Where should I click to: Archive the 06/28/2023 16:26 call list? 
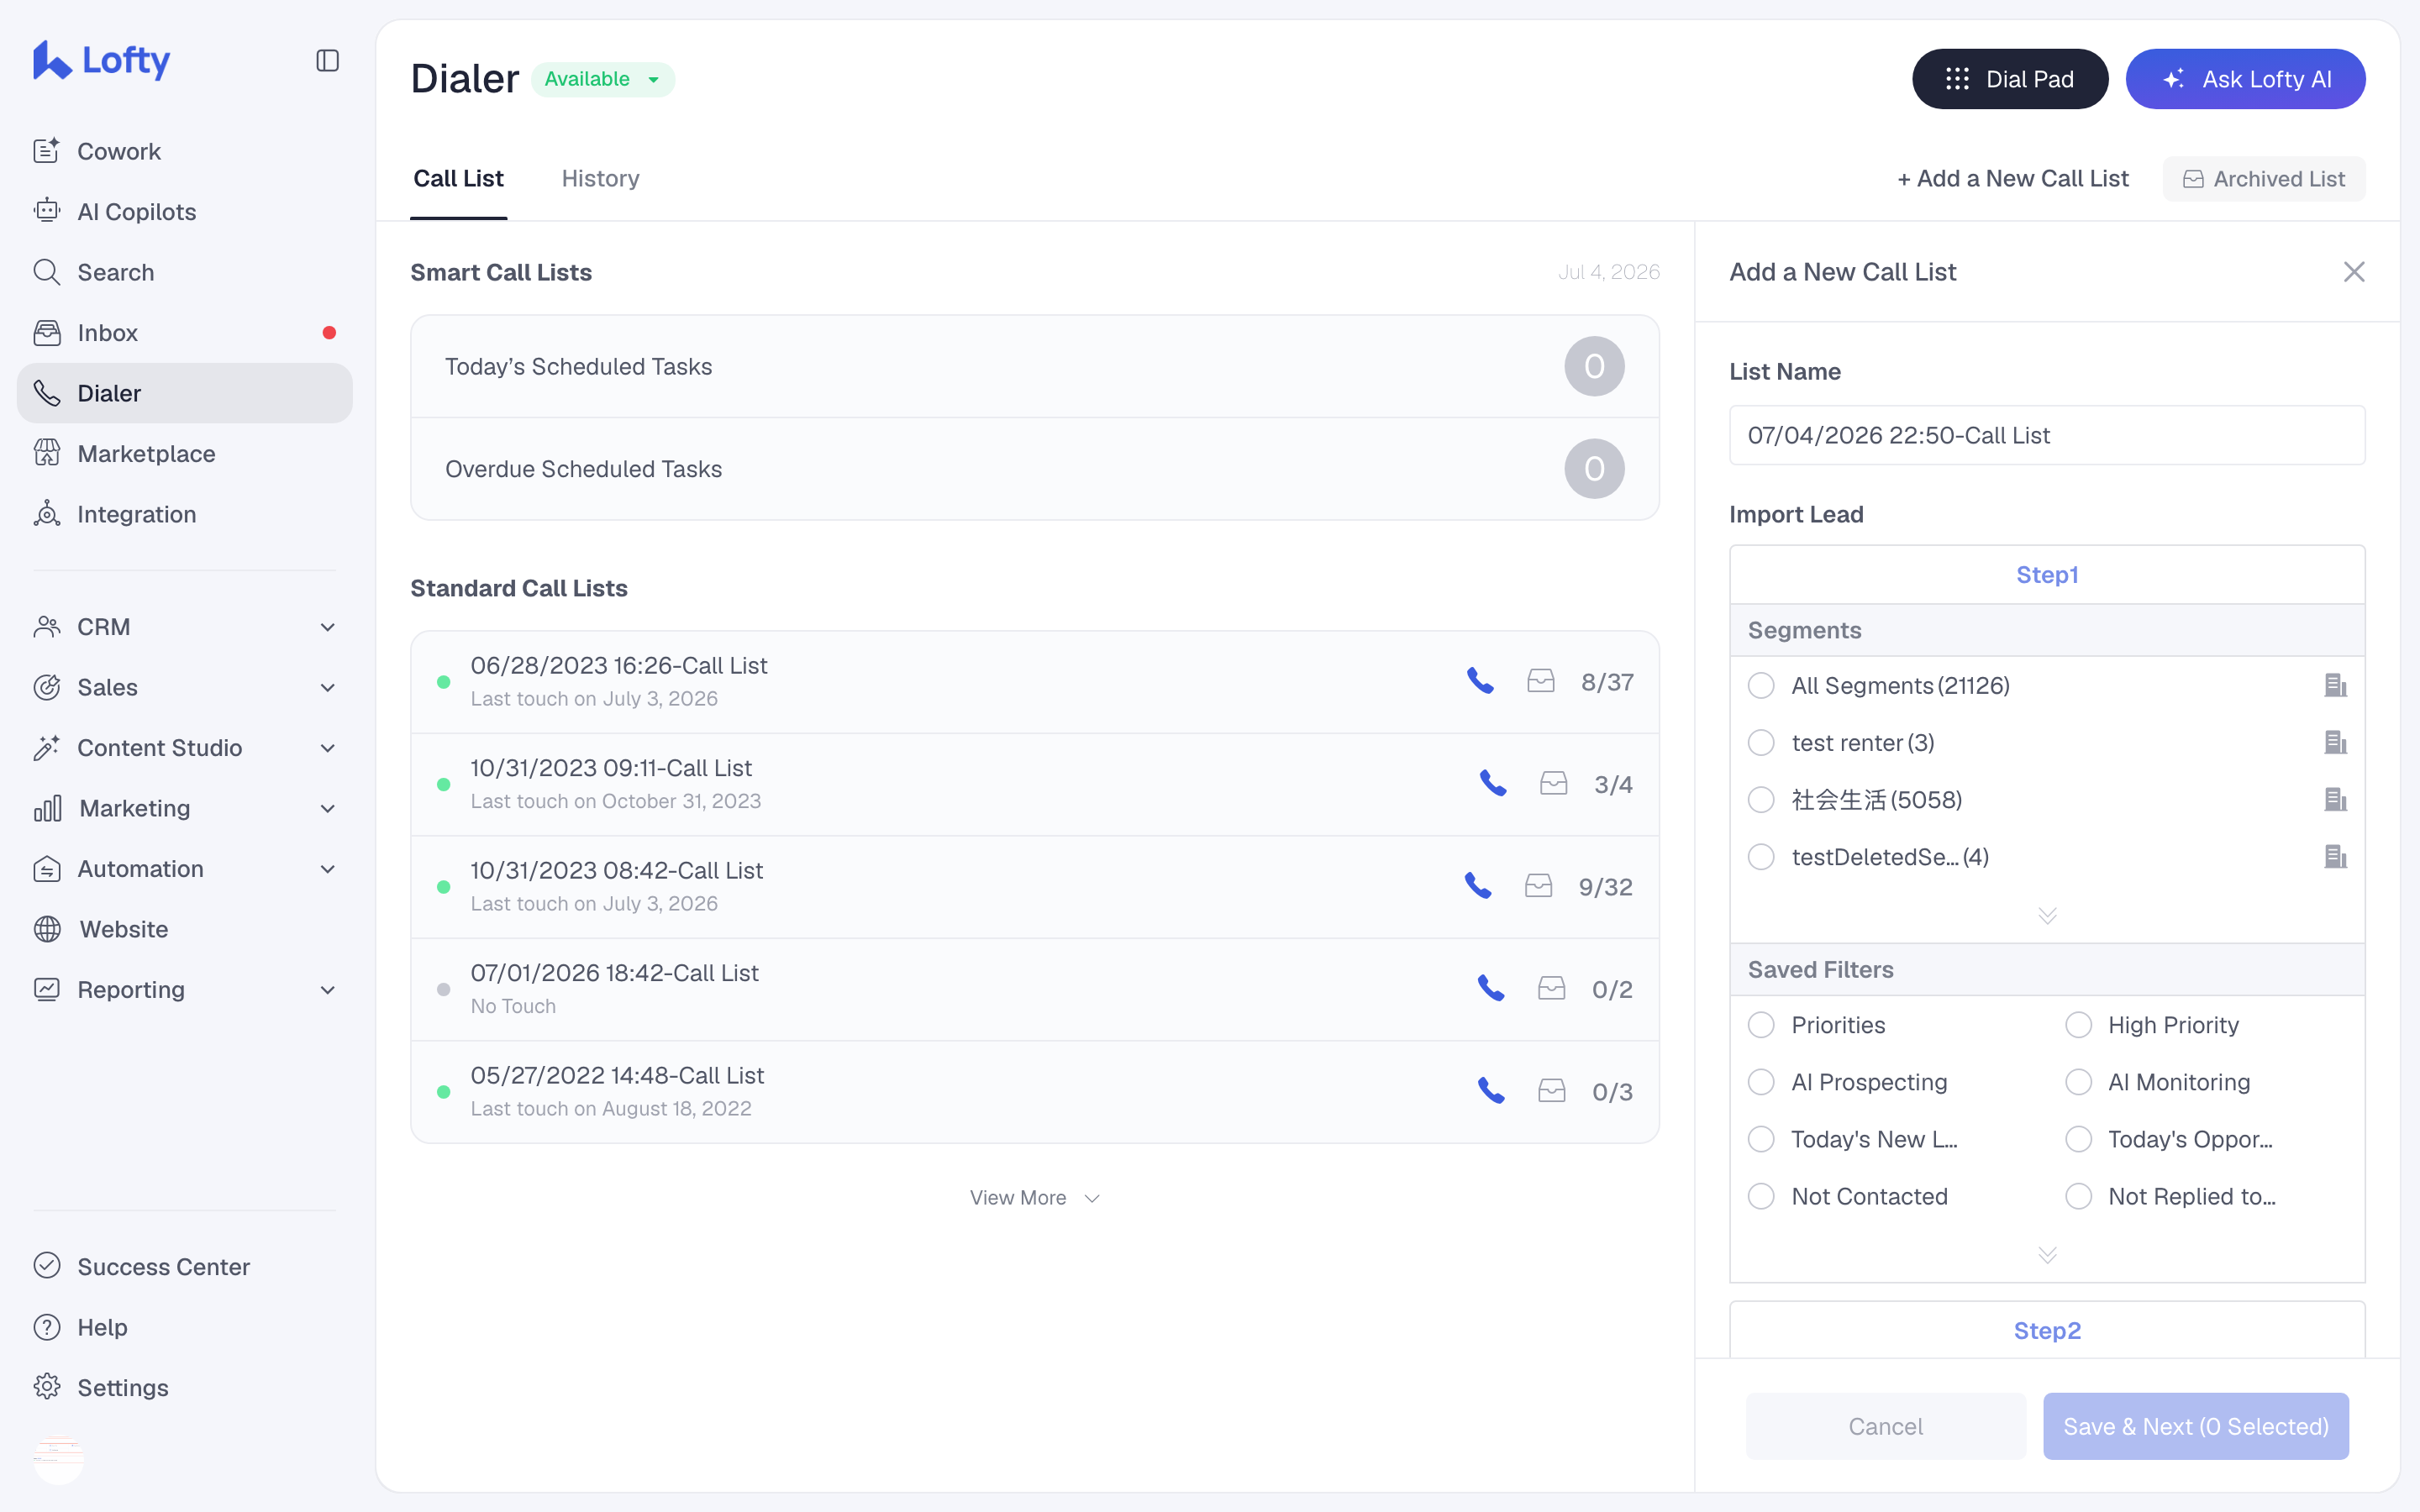point(1541,681)
